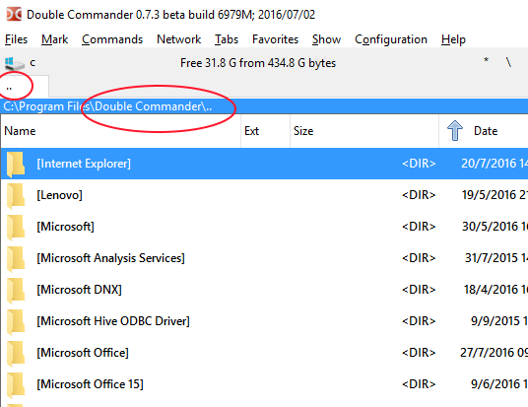The width and height of the screenshot is (528, 407).
Task: Open the Help menu
Action: (453, 39)
